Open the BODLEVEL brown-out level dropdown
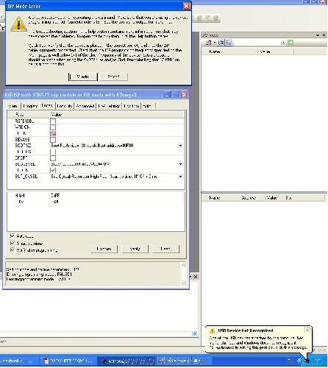Image resolution: width=328 pixels, height=368 pixels. [x=180, y=164]
